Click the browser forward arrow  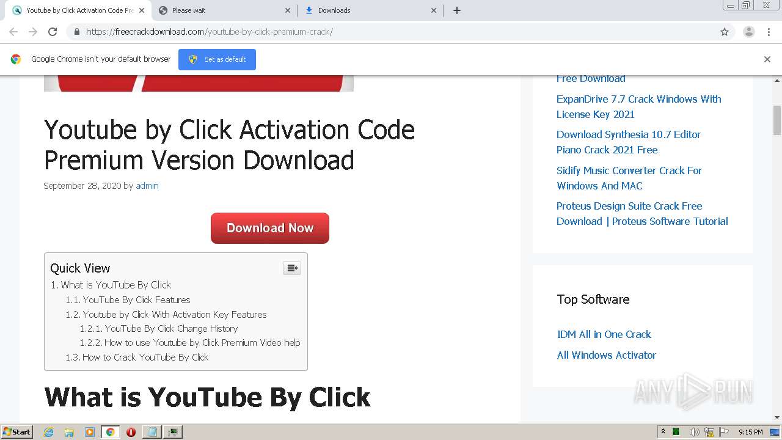(33, 32)
